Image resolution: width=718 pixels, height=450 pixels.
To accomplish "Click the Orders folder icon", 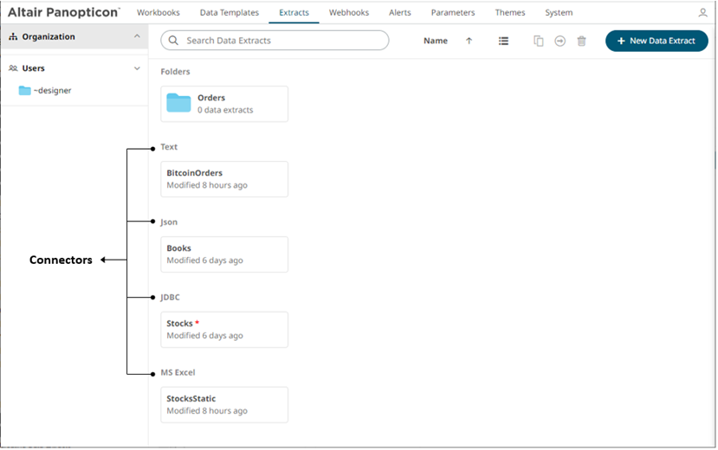I will pos(178,103).
